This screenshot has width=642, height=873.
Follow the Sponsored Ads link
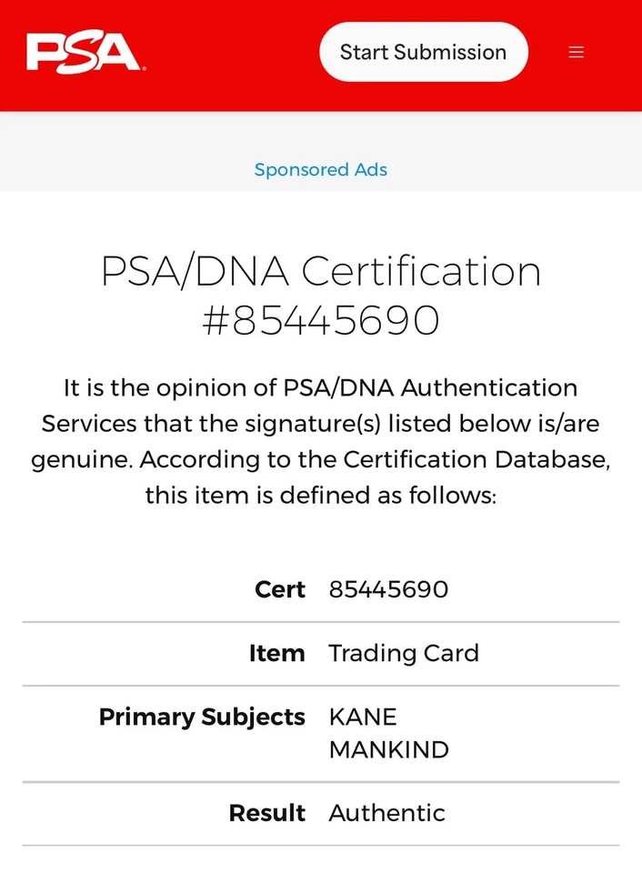321,170
